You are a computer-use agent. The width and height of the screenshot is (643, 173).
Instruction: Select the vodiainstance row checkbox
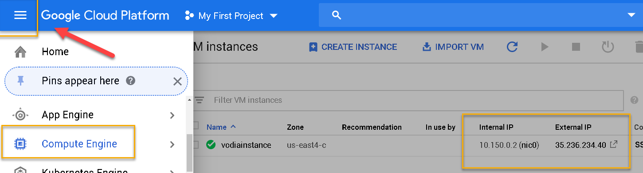click(x=196, y=145)
